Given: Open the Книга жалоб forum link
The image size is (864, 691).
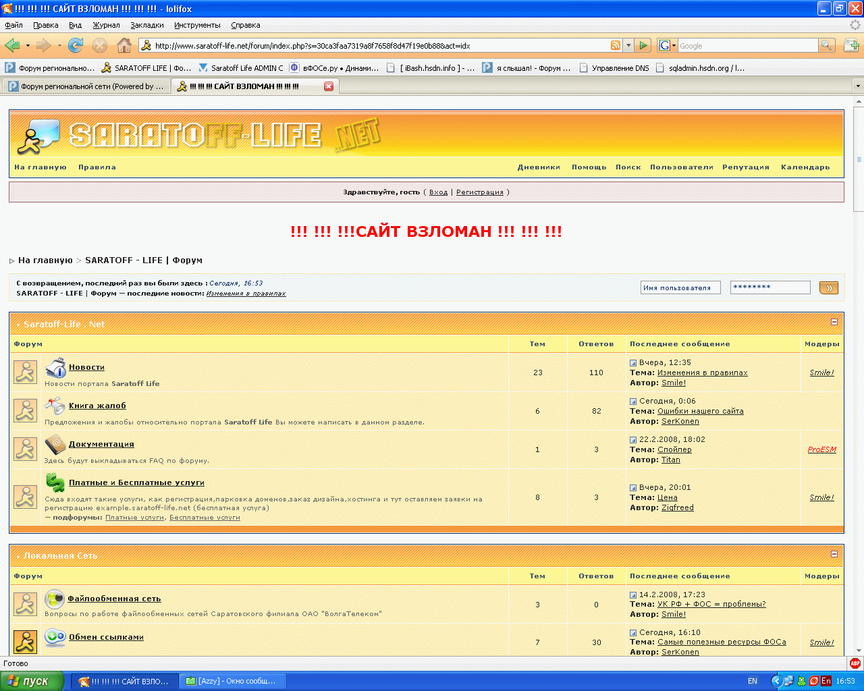Looking at the screenshot, I should pyautogui.click(x=97, y=406).
